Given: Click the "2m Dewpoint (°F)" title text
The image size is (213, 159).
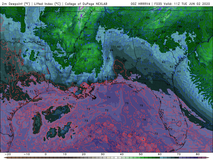Looking at the screenshot, I should (16, 4).
